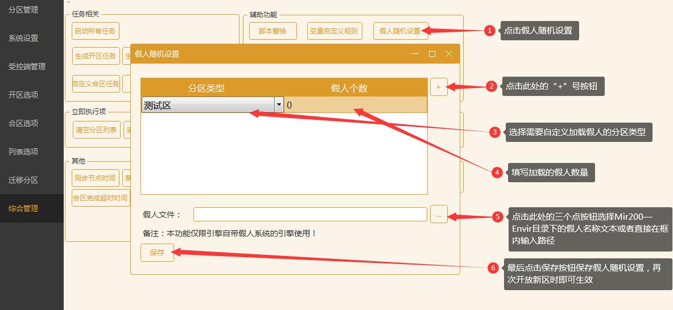
Task: Focus the 假人文件 path input field
Action: point(309,215)
